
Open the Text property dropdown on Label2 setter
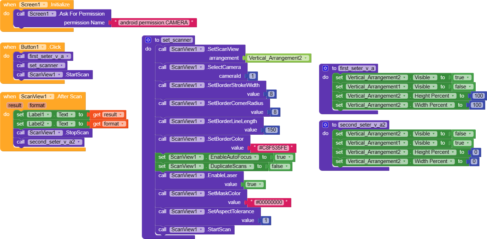66,124
